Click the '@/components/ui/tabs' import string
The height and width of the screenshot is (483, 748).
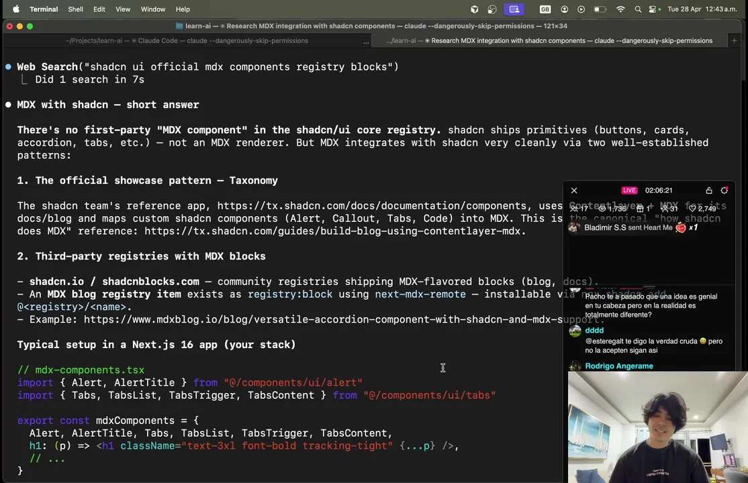click(x=429, y=395)
